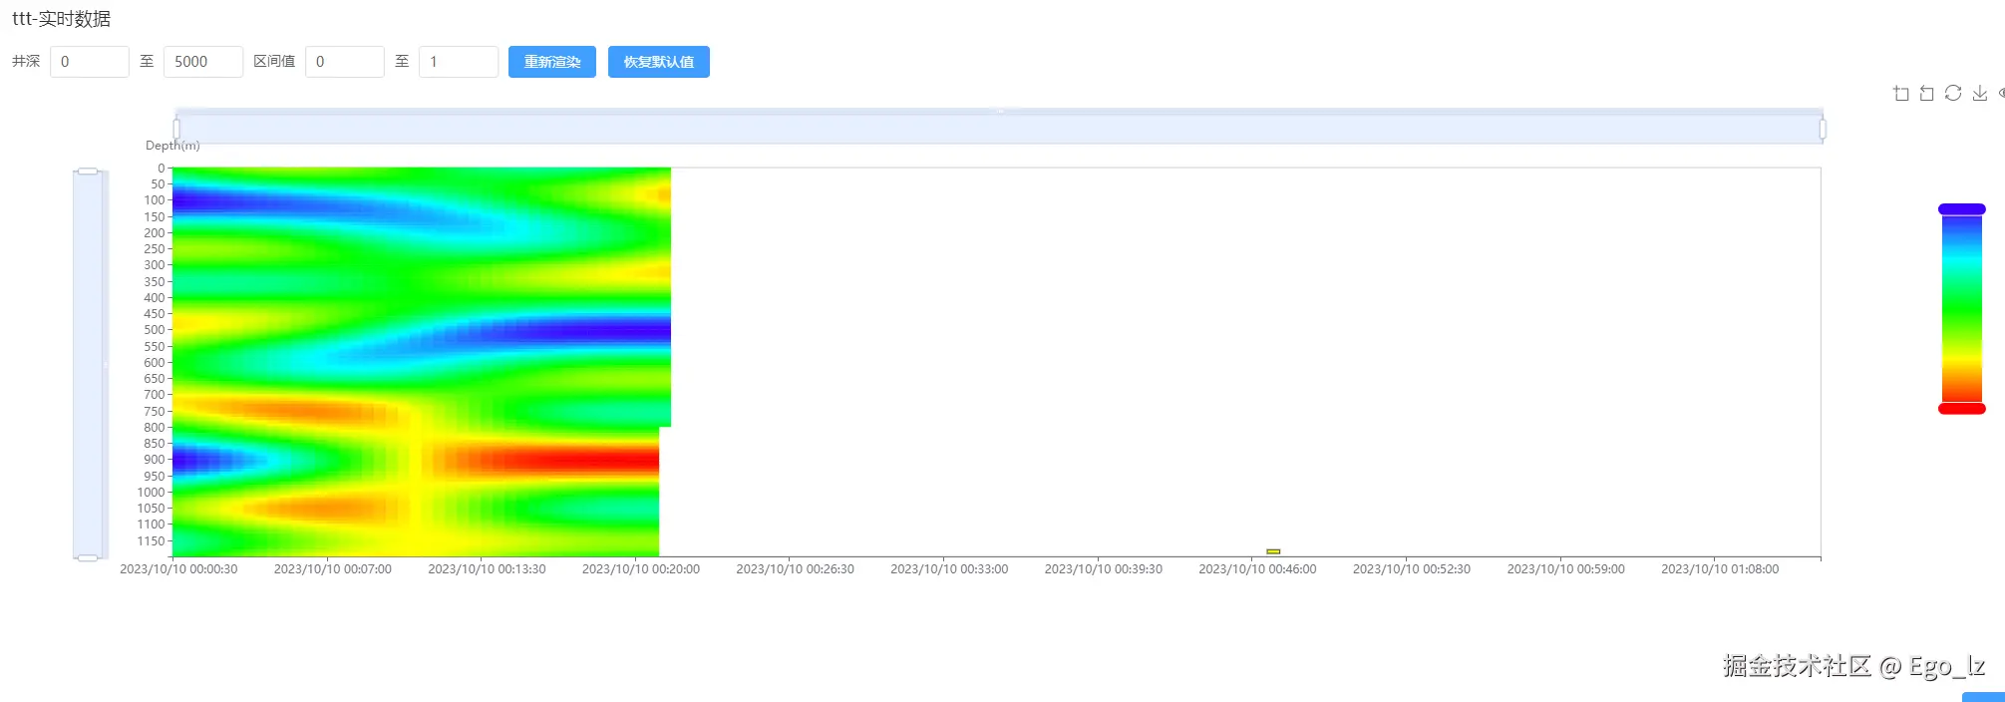Image resolution: width=2005 pixels, height=702 pixels.
Task: Click the '2023/10/10 00:20:00' time label
Action: coord(641,569)
